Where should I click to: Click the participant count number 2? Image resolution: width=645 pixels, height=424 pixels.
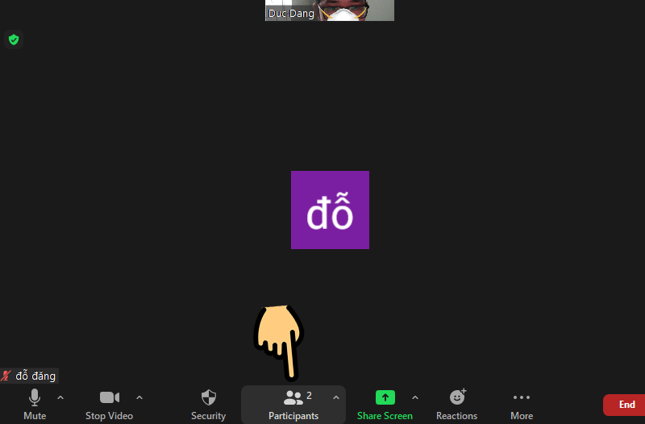click(309, 396)
